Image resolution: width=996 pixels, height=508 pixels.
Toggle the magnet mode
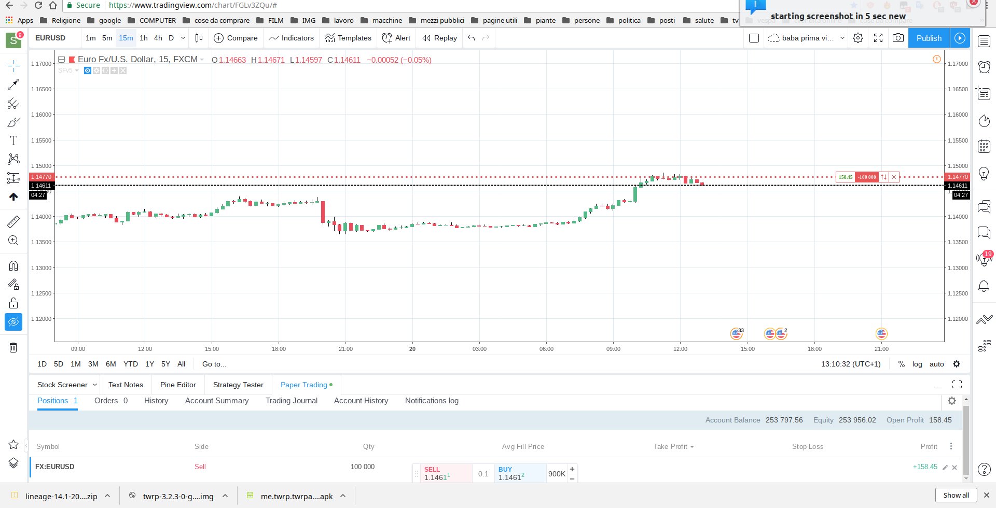tap(13, 265)
